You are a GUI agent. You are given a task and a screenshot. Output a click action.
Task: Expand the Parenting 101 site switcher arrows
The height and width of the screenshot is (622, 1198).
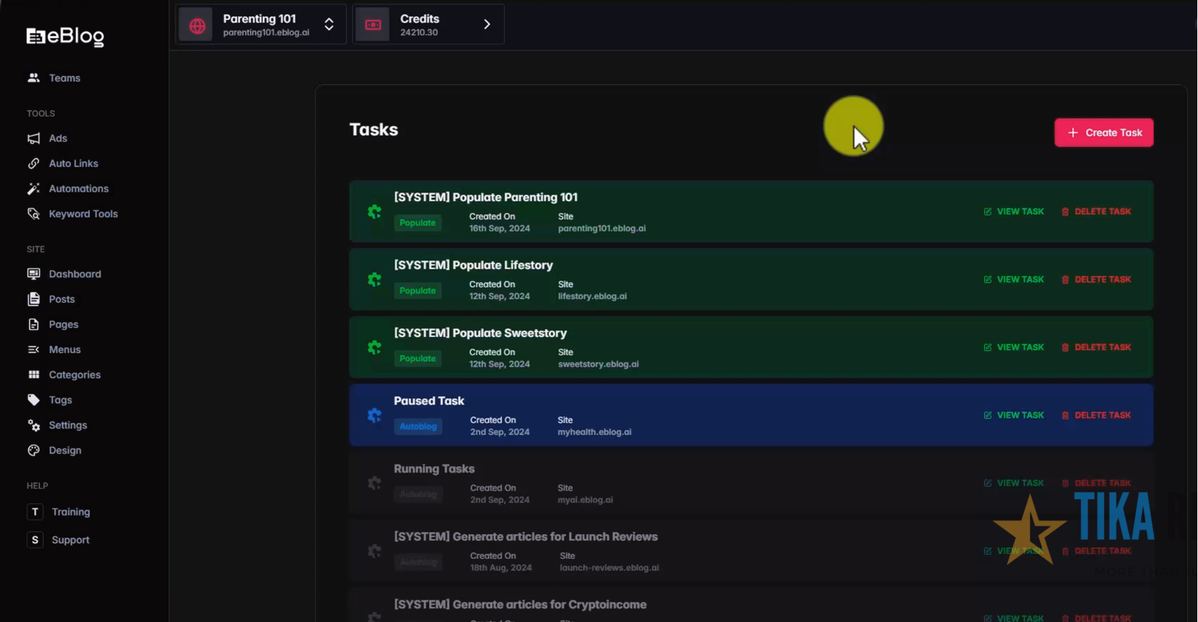[329, 25]
